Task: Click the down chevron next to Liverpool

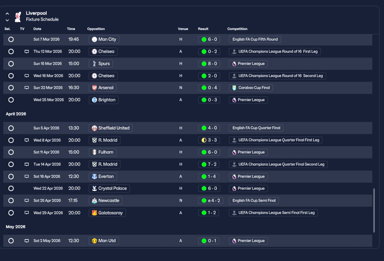Action: point(7,20)
